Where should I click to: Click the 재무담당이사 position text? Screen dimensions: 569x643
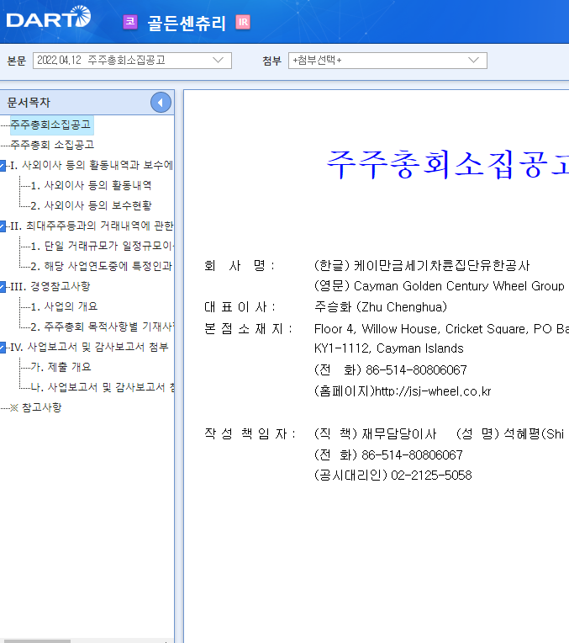click(399, 434)
